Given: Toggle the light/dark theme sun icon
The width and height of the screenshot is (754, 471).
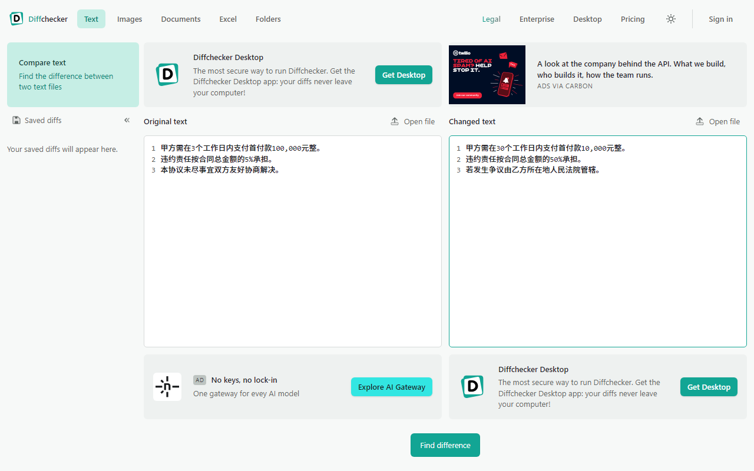Looking at the screenshot, I should 671,19.
